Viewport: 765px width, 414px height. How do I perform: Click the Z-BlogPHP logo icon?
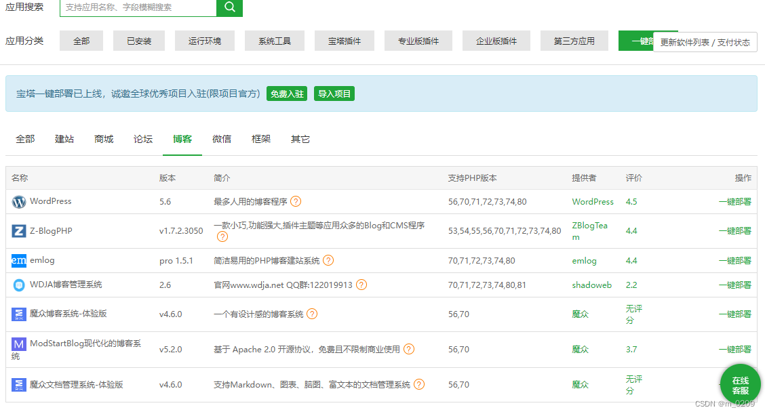18,230
